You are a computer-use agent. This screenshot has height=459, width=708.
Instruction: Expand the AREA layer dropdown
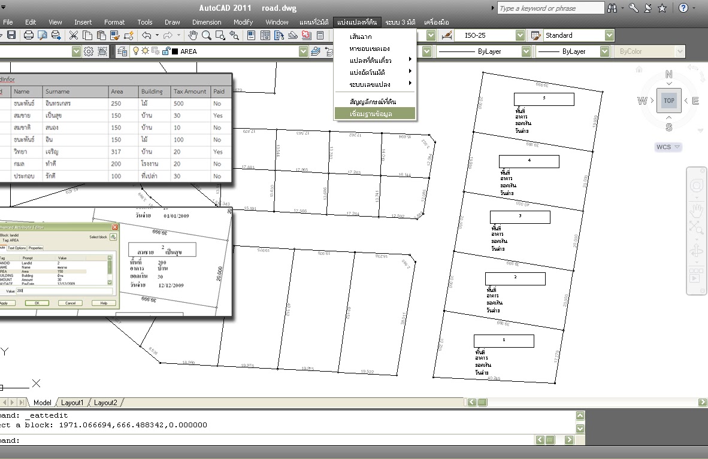click(x=304, y=51)
